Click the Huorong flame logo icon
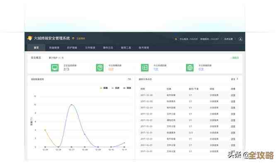The width and height of the screenshot is (276, 163). [x=29, y=38]
